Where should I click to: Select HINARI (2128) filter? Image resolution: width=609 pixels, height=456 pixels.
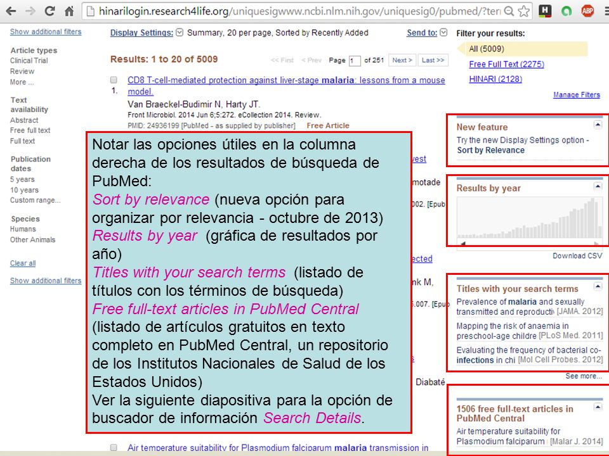tap(495, 79)
